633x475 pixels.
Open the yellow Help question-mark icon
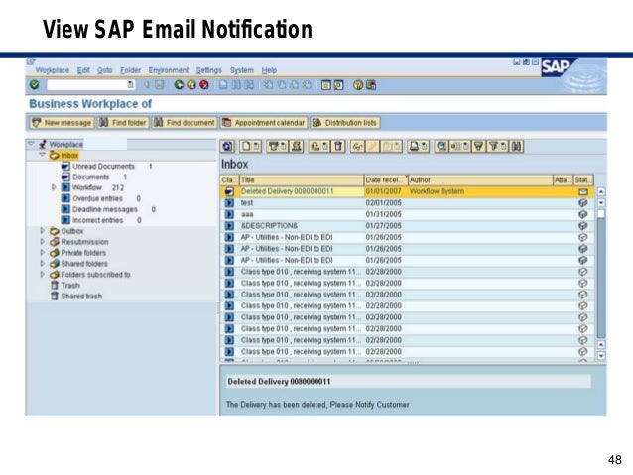pyautogui.click(x=358, y=85)
